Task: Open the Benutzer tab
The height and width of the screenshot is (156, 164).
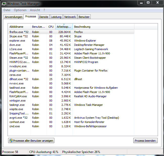Action: coord(84,17)
